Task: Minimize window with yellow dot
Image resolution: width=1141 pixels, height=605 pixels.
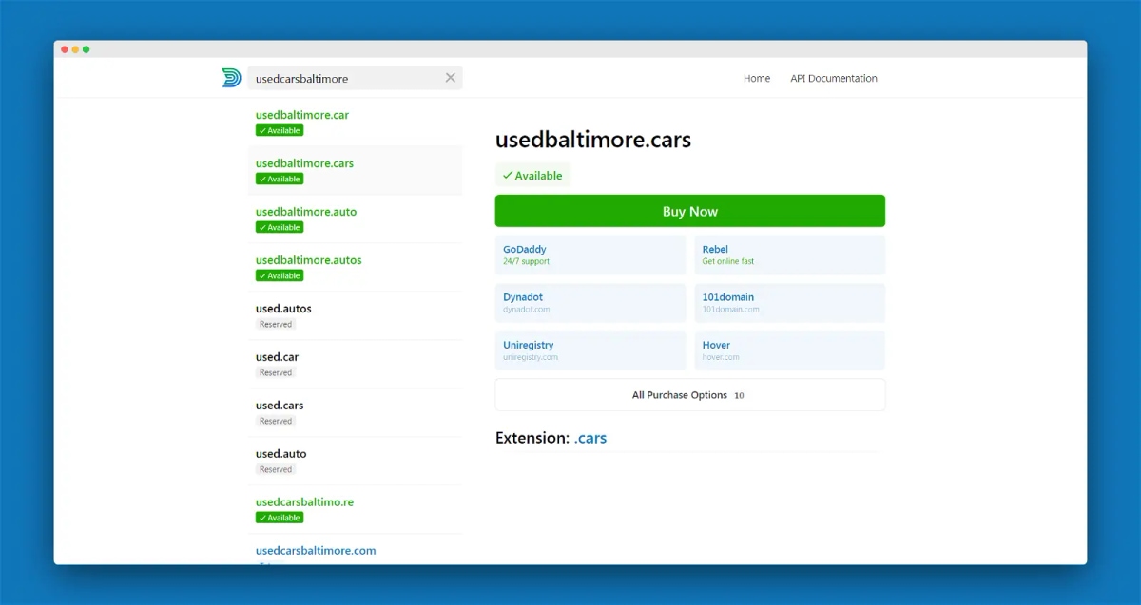Action: tap(76, 49)
